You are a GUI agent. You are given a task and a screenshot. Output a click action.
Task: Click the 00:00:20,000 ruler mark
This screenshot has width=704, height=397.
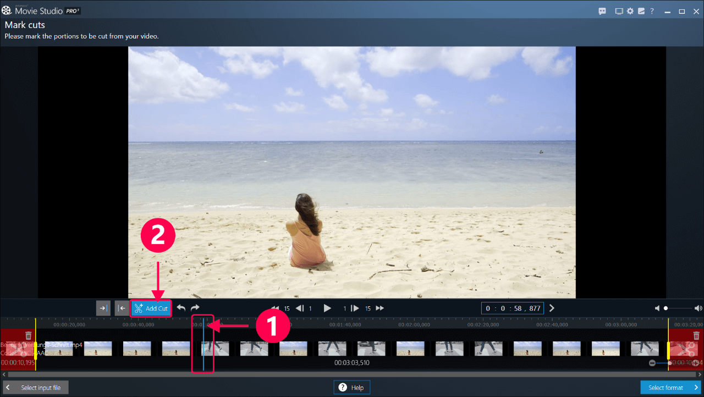(69, 324)
